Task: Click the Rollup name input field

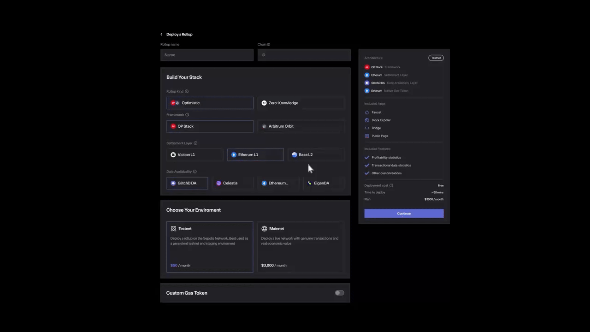Action: pyautogui.click(x=207, y=55)
